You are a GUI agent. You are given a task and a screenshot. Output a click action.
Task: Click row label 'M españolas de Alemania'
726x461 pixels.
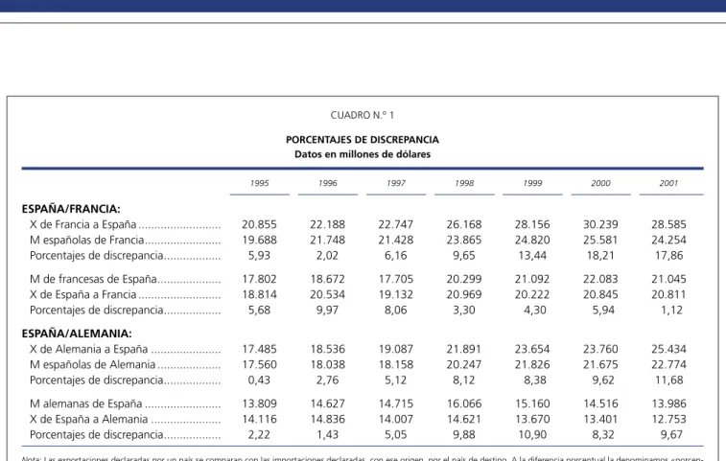pos(93,365)
